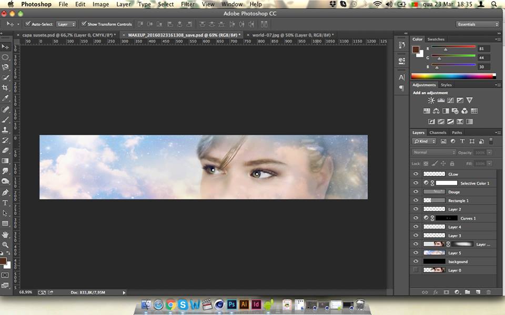The image size is (505, 315).
Task: Show the hidden Layer 0
Action: [416, 270]
